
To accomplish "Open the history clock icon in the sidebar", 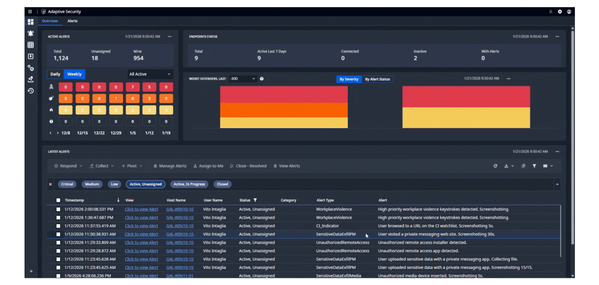I will (x=31, y=91).
